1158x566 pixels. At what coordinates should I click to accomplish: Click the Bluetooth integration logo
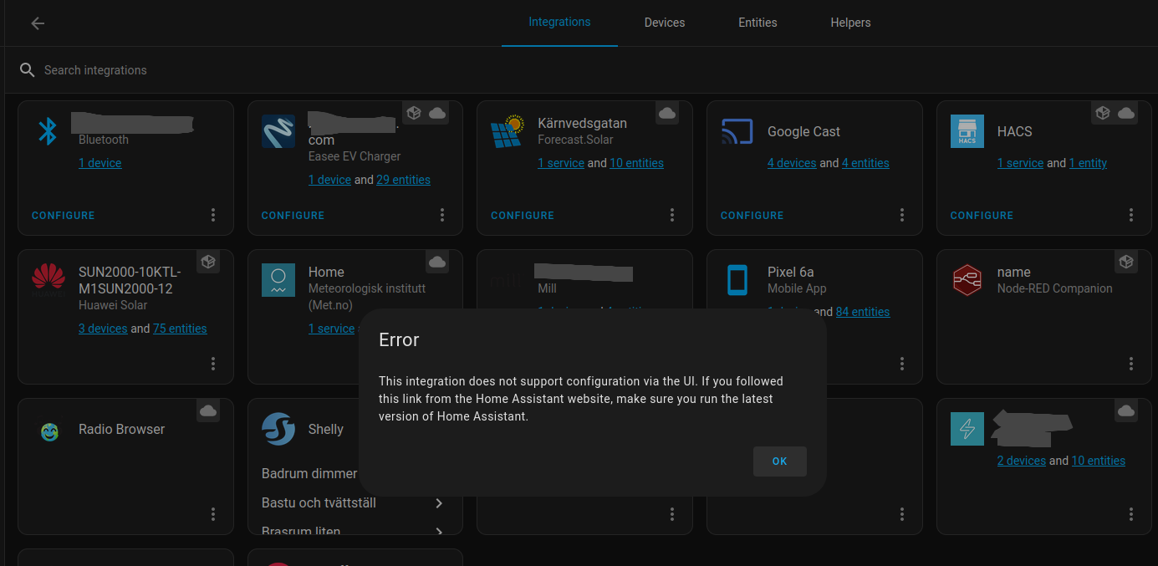[x=48, y=131]
